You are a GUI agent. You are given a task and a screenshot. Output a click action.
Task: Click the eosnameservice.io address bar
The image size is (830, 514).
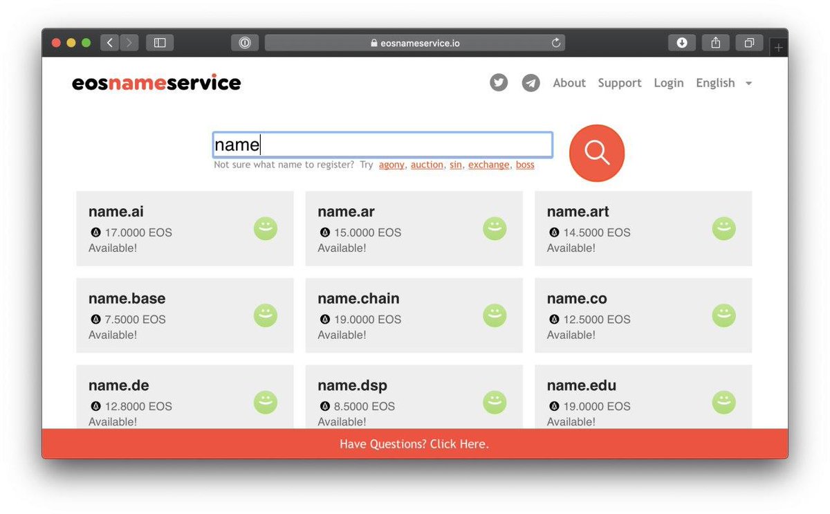[415, 43]
